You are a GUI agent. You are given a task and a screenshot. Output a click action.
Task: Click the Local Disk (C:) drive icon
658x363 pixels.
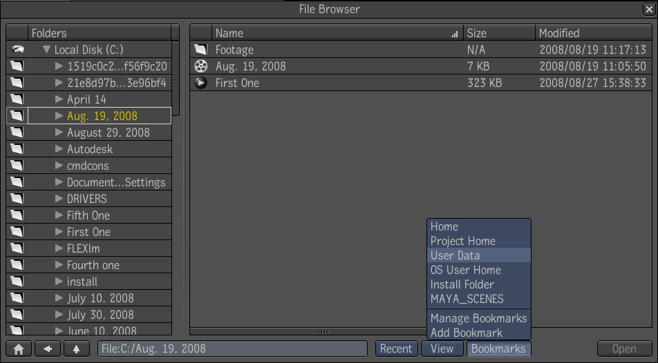click(x=17, y=50)
